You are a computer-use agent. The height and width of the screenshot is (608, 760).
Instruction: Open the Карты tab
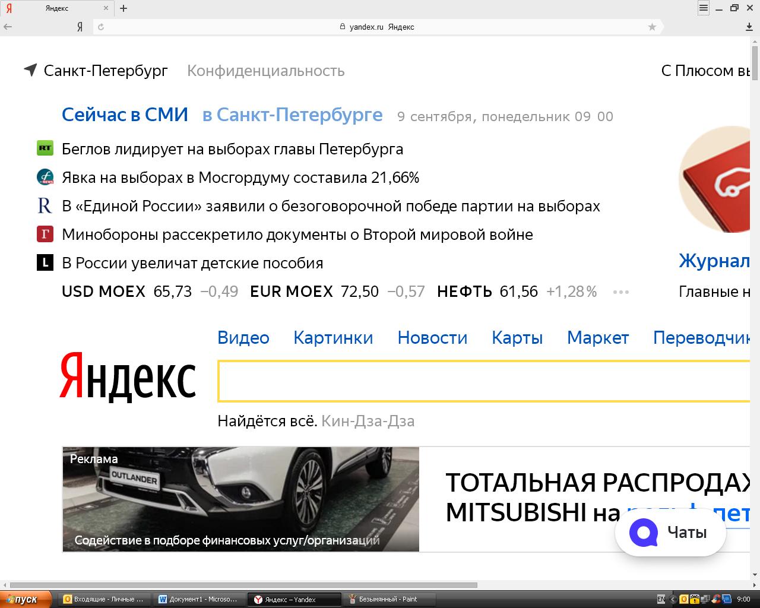coord(517,338)
